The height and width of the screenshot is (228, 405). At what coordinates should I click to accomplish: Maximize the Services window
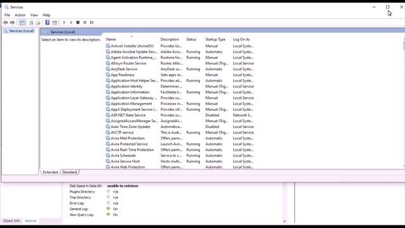pos(388,7)
